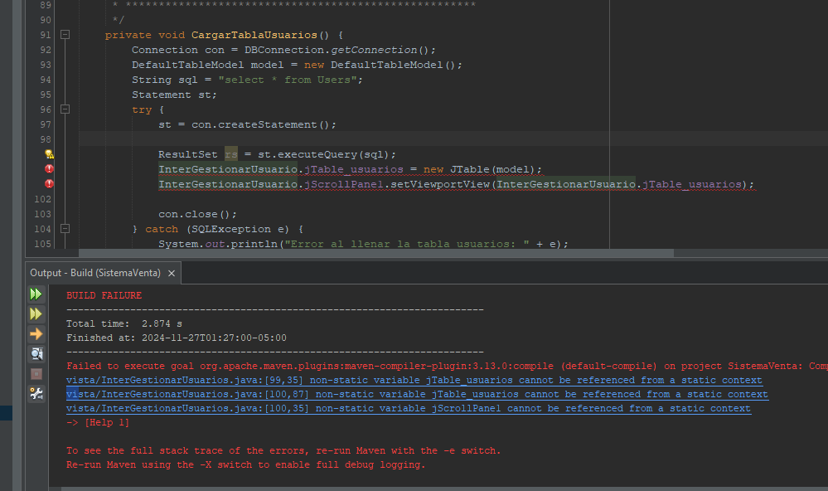The image size is (828, 491).
Task: Collapse the CargarTablaUsuarios method fold at line 91
Action: tap(65, 34)
